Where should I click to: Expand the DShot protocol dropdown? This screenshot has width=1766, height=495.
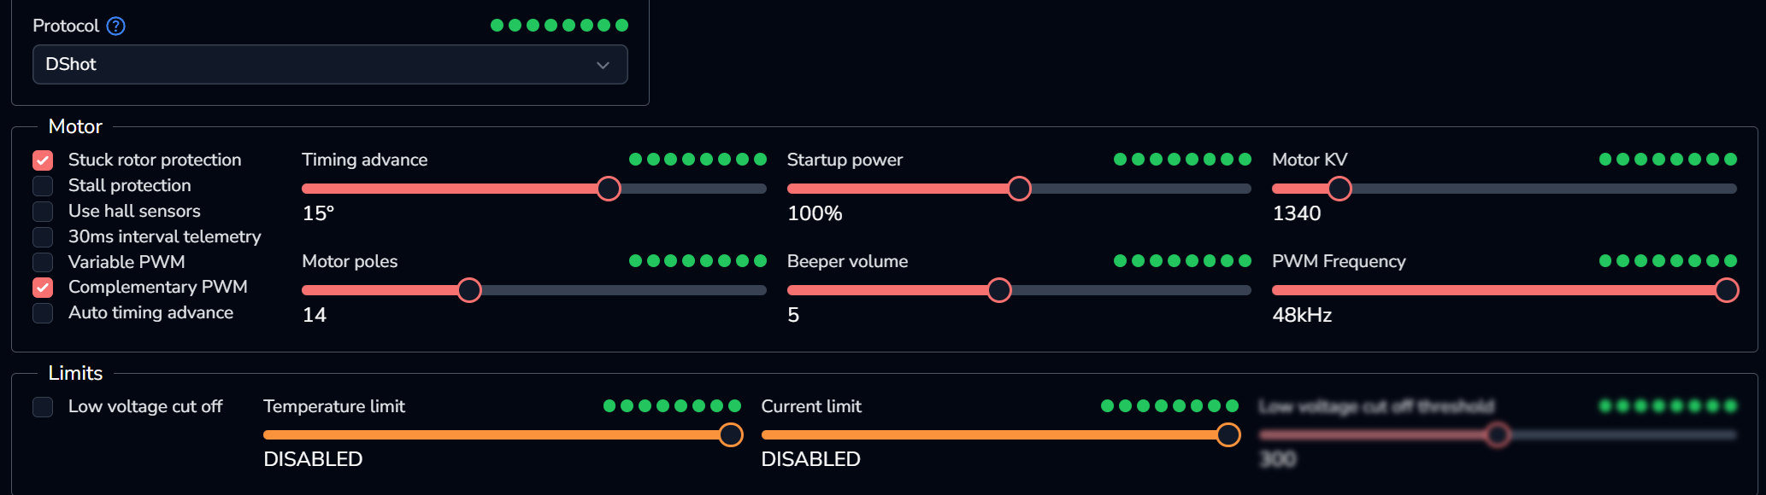click(330, 65)
